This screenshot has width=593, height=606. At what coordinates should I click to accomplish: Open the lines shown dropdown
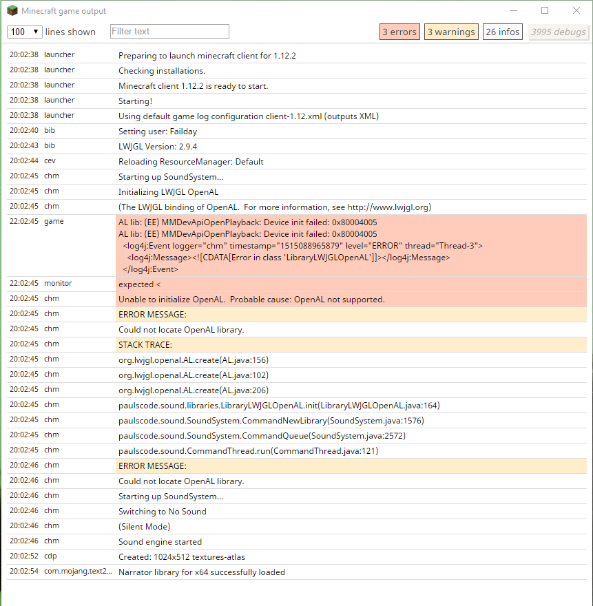(x=24, y=32)
